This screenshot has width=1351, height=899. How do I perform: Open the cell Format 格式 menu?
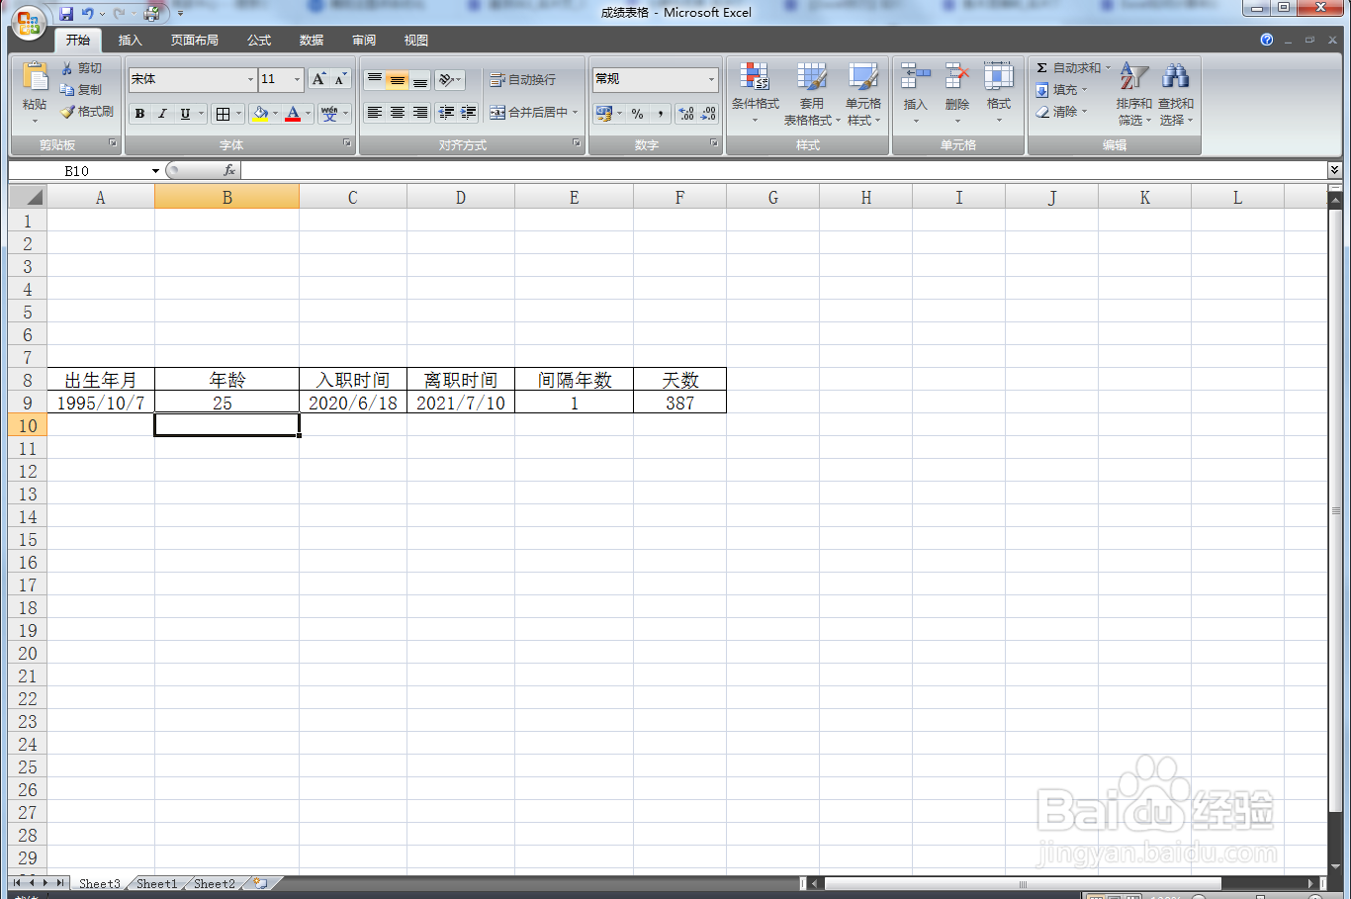(x=999, y=93)
